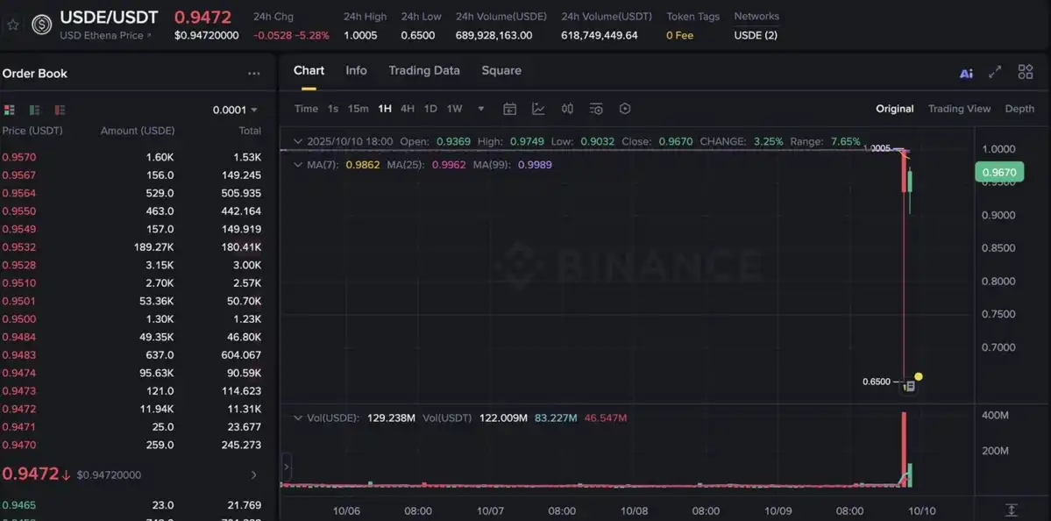1051x521 pixels.
Task: Open the chart layout grid icon
Action: click(1025, 73)
